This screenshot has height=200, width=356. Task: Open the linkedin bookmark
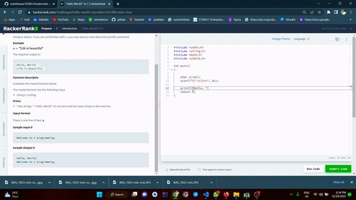tap(41, 20)
